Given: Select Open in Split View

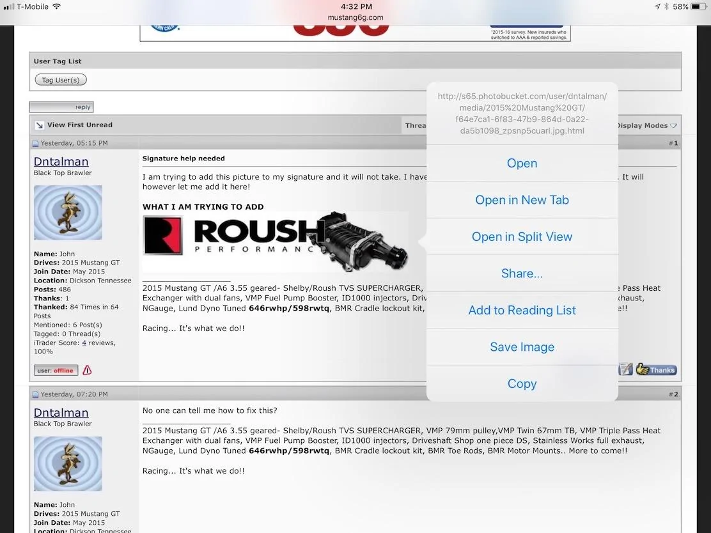Looking at the screenshot, I should [x=522, y=236].
